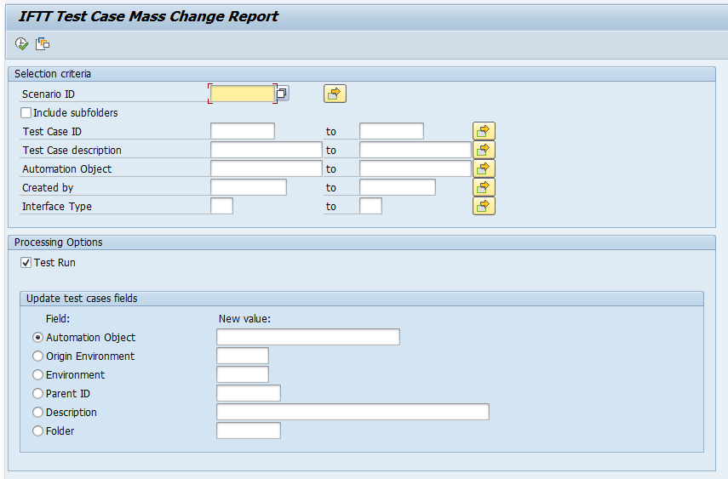Enable the Include subfolders checkbox
Screen dimensions: 728x479
point(26,113)
